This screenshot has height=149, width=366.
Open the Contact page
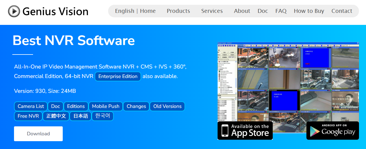(342, 11)
